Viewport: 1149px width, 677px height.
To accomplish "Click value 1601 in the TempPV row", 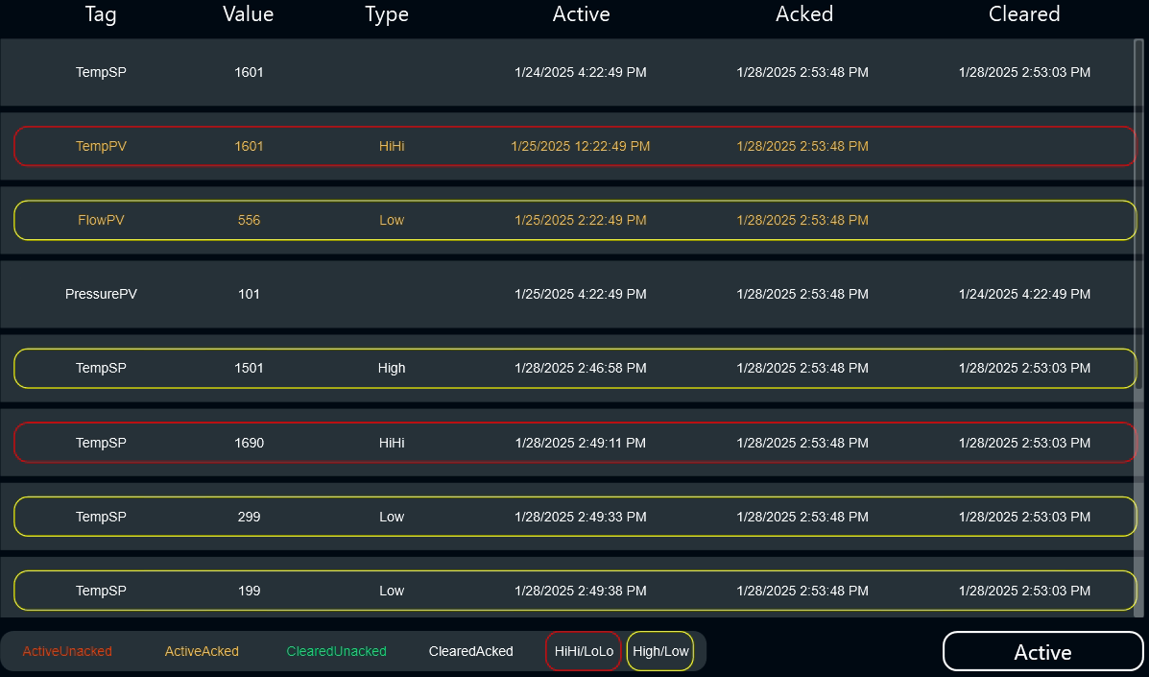I will pos(250,147).
